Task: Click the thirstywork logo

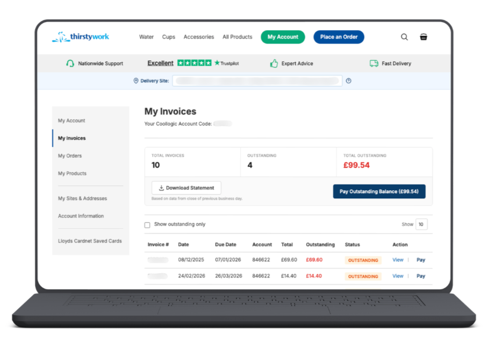Action: pos(80,37)
